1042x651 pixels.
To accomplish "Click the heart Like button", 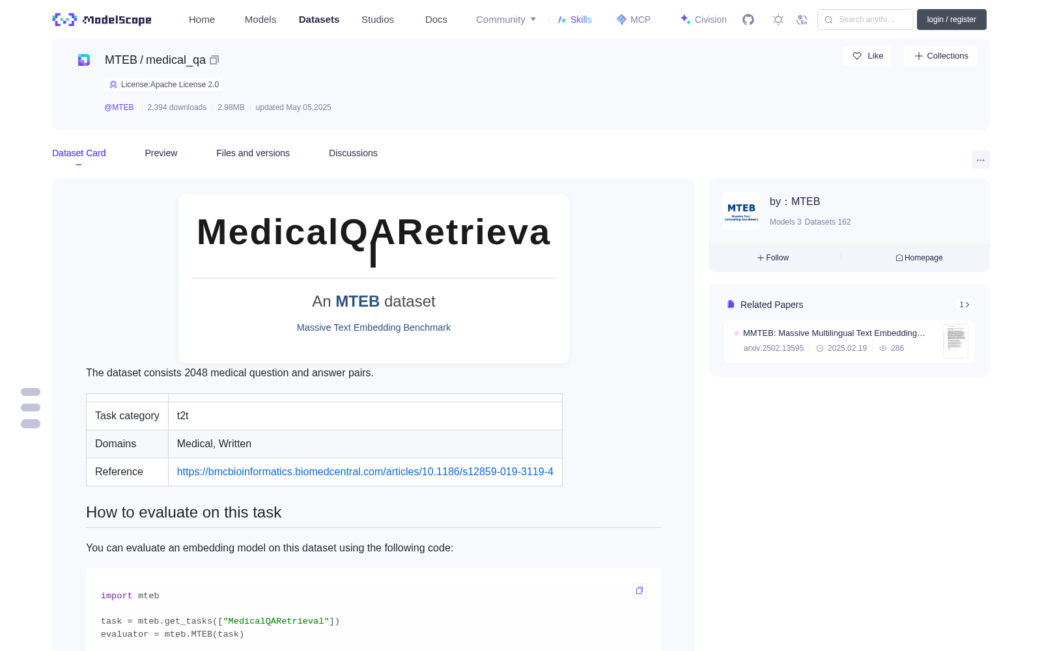I will tap(867, 56).
